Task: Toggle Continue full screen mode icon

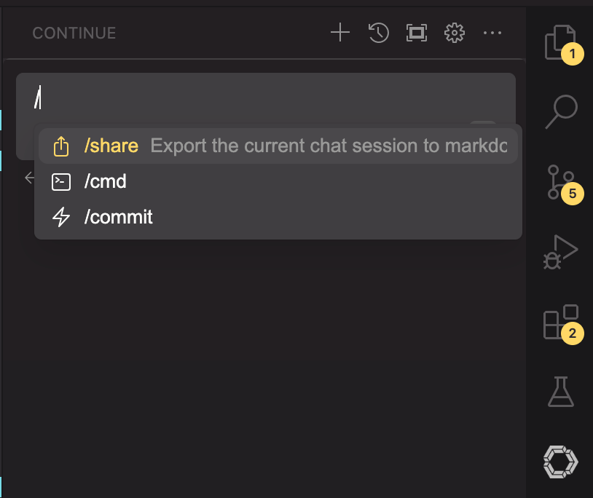Action: (417, 33)
